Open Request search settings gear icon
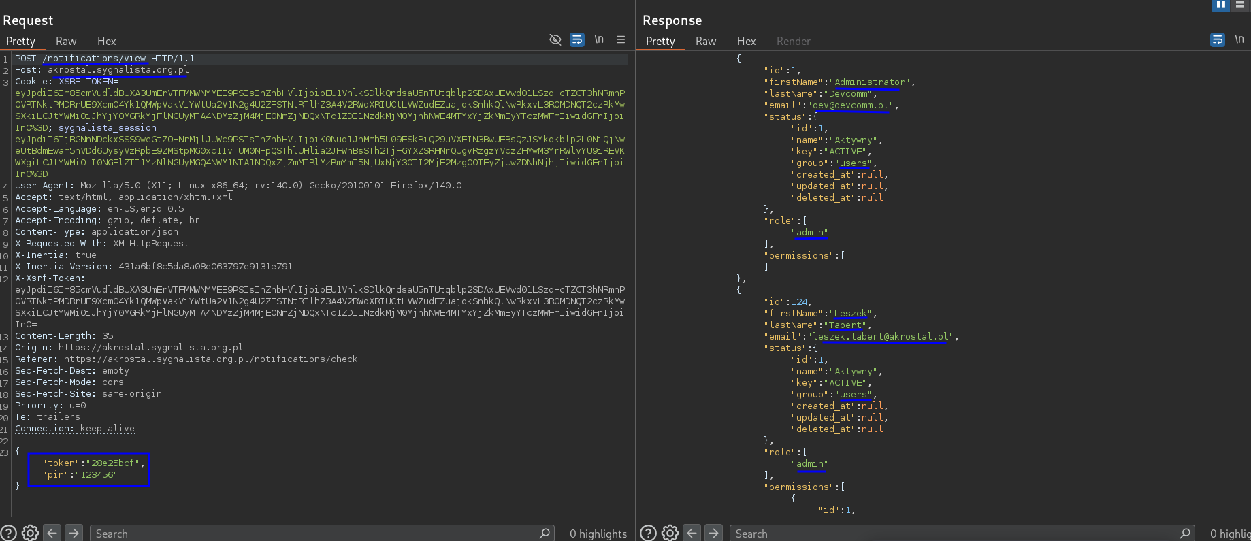 (30, 533)
